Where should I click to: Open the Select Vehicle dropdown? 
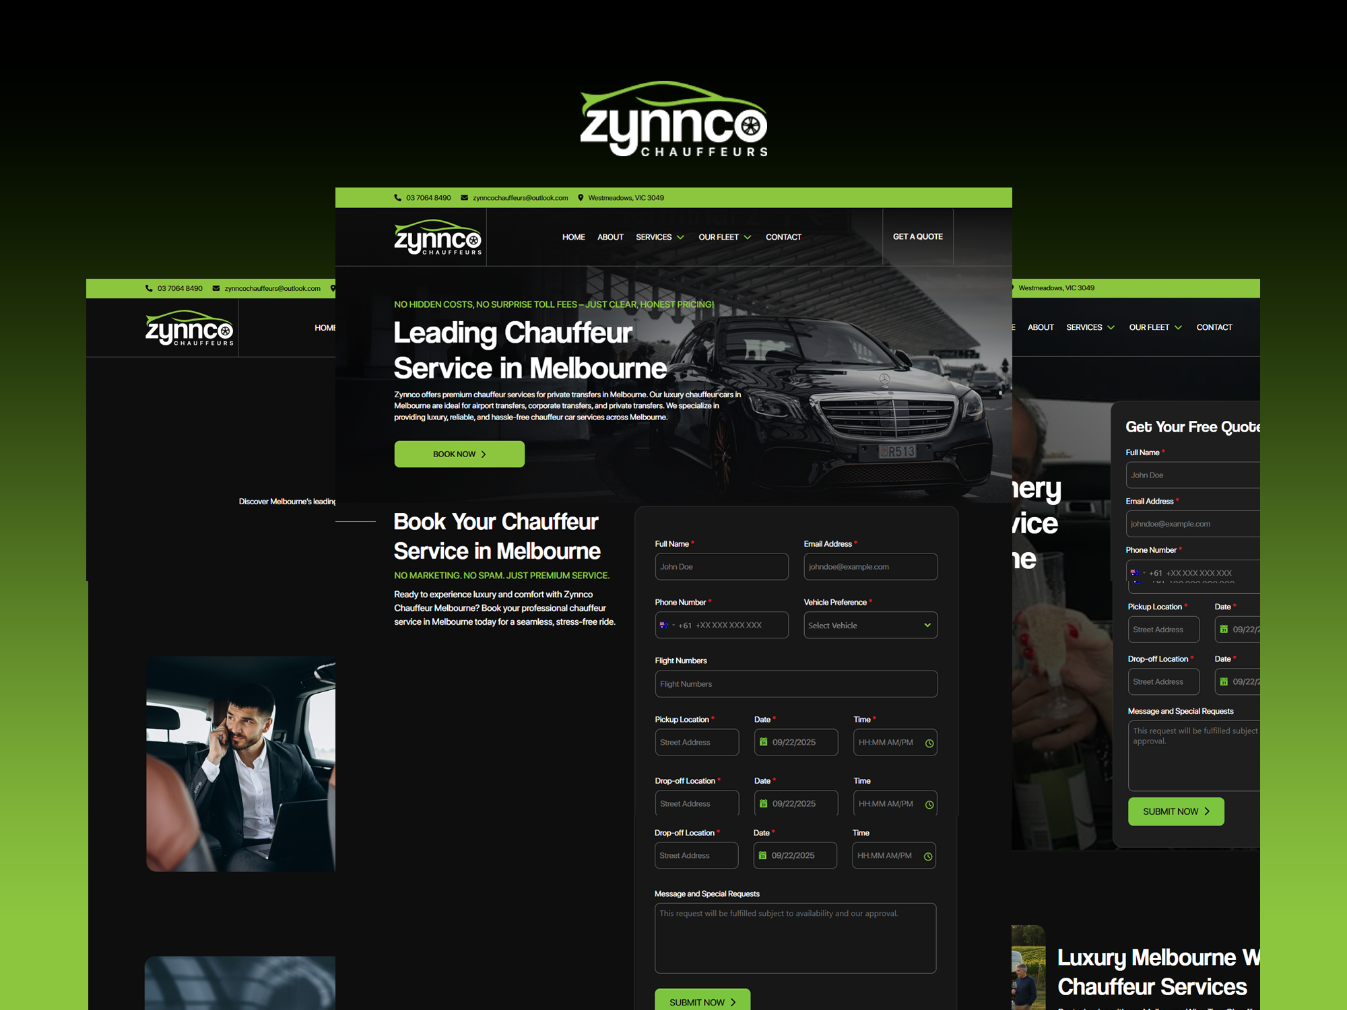pyautogui.click(x=870, y=626)
